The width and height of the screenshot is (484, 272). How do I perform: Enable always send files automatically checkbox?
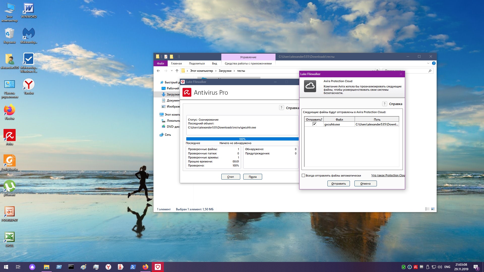pyautogui.click(x=304, y=176)
